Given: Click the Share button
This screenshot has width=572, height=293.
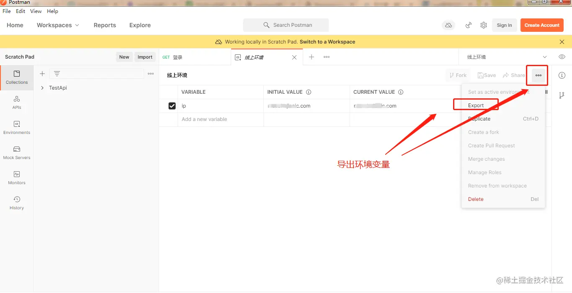Looking at the screenshot, I should 514,75.
